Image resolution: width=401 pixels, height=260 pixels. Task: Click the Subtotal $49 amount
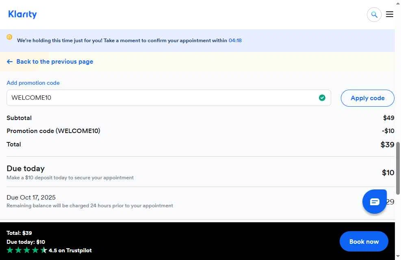click(388, 118)
